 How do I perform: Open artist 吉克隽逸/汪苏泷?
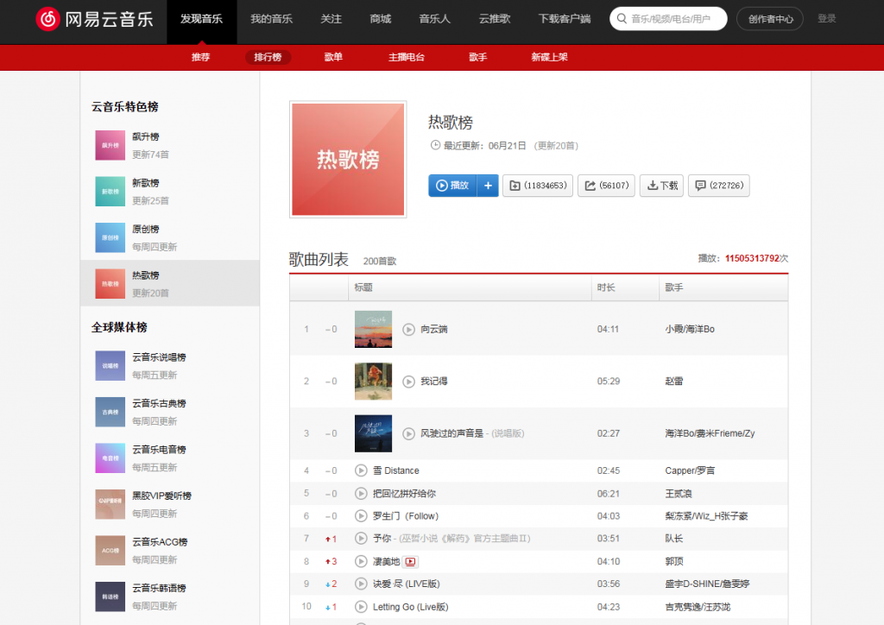coord(698,607)
